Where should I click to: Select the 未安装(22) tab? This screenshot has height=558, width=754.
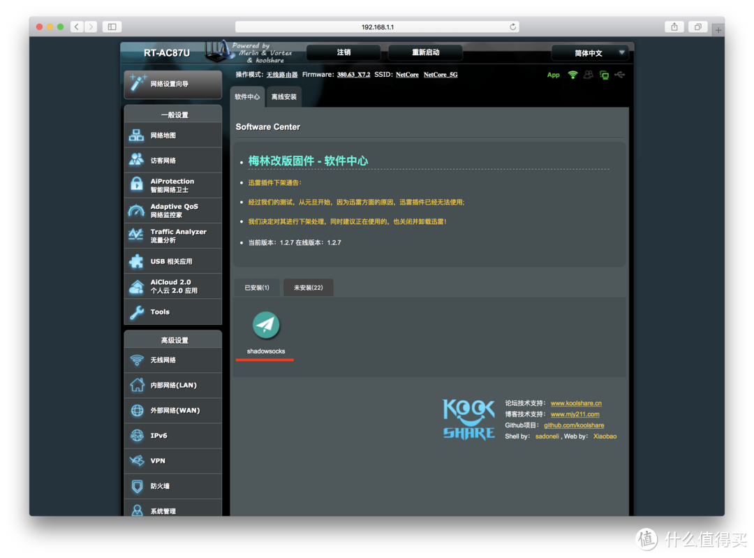point(309,288)
